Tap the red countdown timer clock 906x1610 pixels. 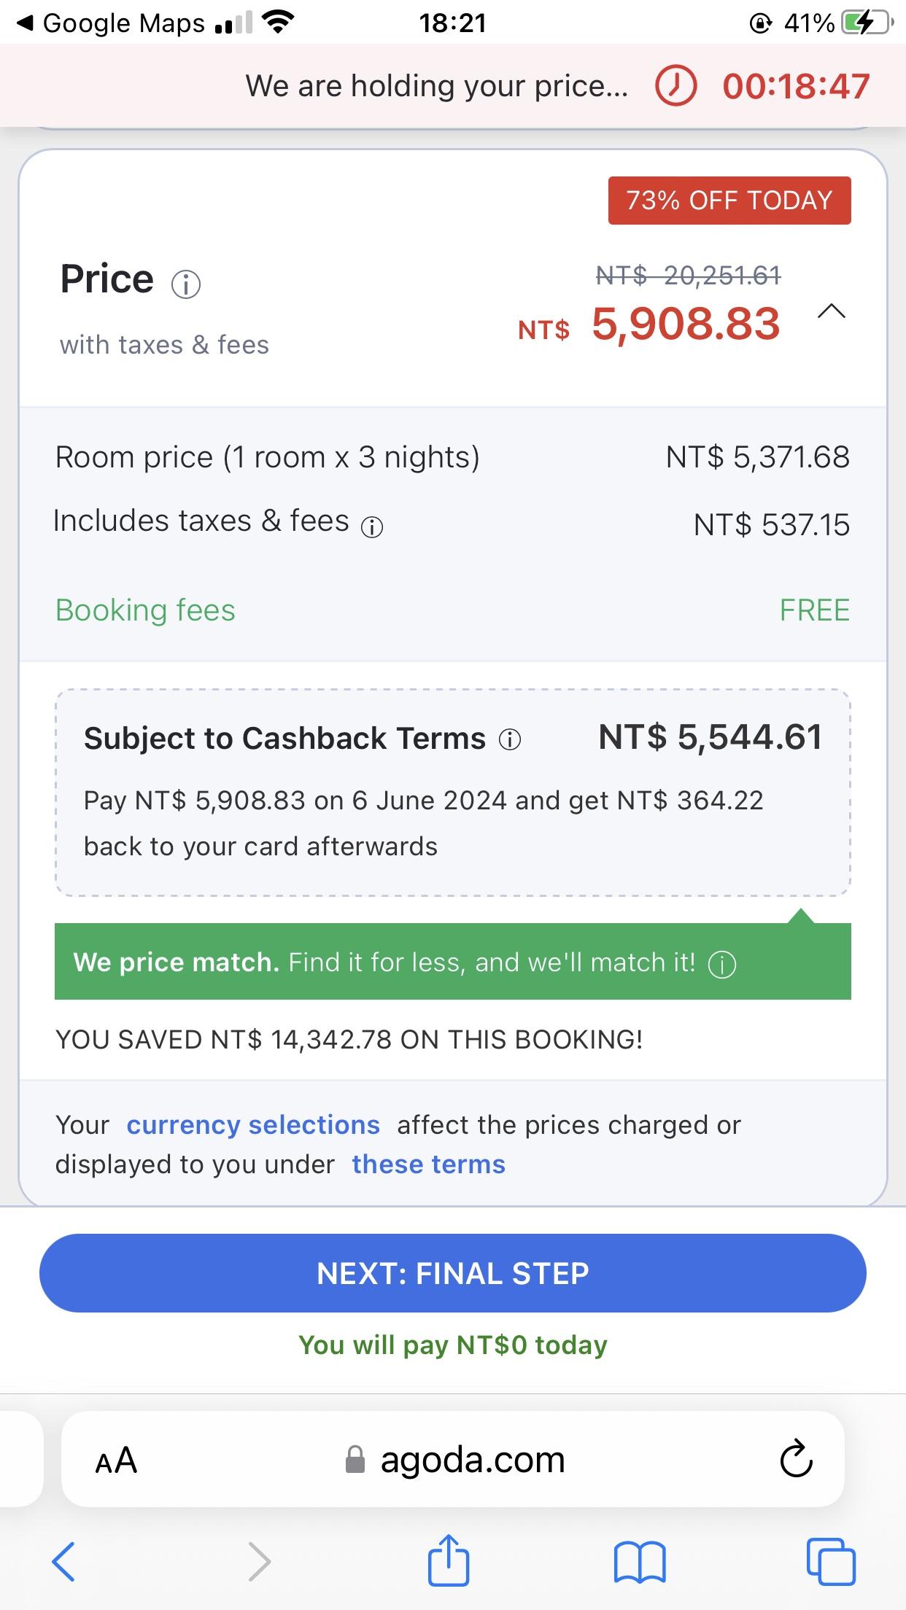pos(675,86)
